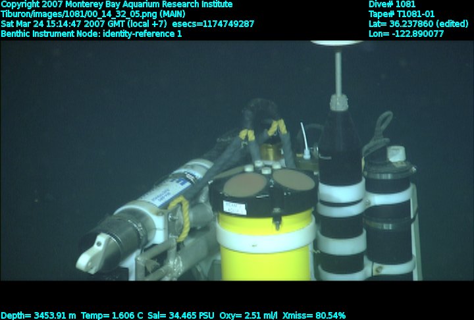The width and height of the screenshot is (474, 320).
Task: Click the yellow rope on gray housing
Action: [180, 217]
